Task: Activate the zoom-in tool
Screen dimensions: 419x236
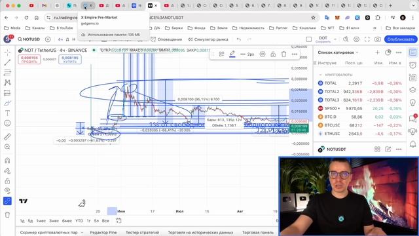Action: click(x=7, y=147)
